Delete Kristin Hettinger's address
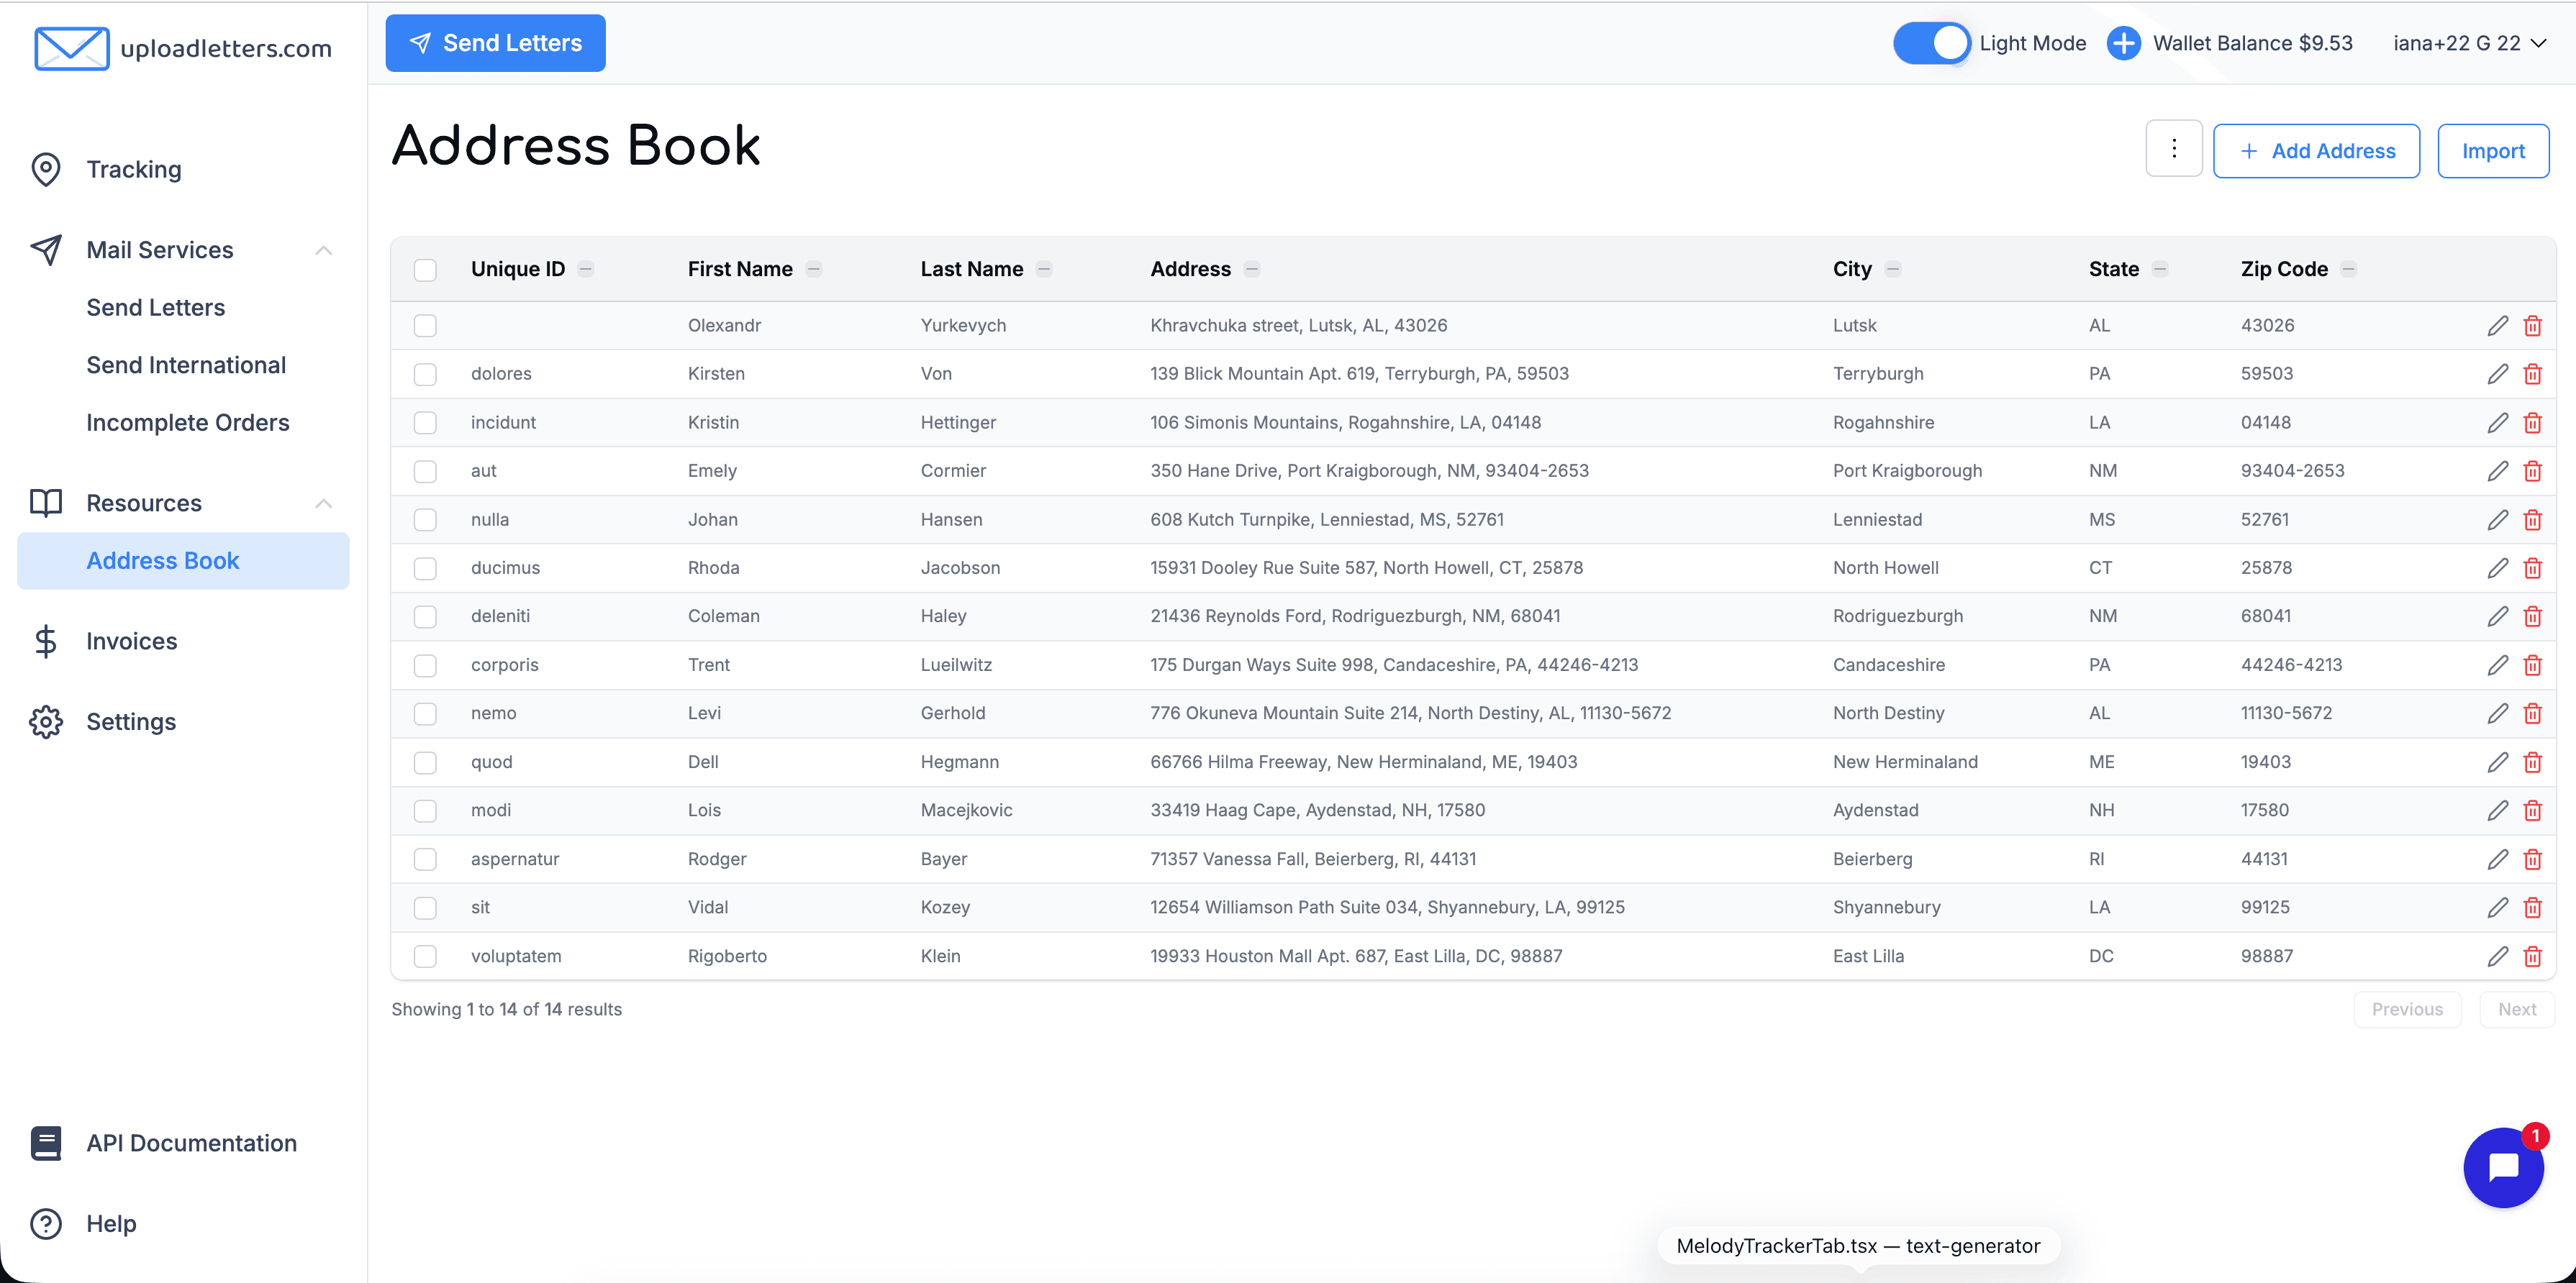Viewport: 2576px width, 1283px height. coord(2532,423)
